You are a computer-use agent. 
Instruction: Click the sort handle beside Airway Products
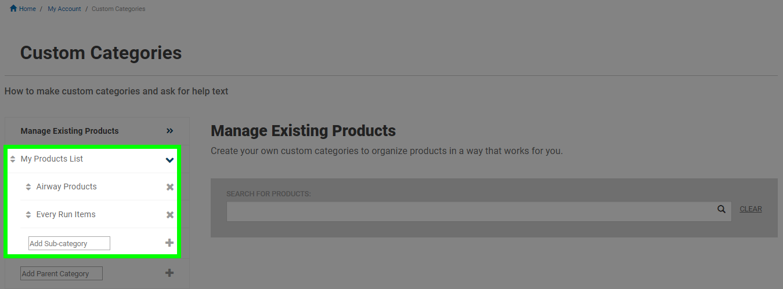pos(28,187)
